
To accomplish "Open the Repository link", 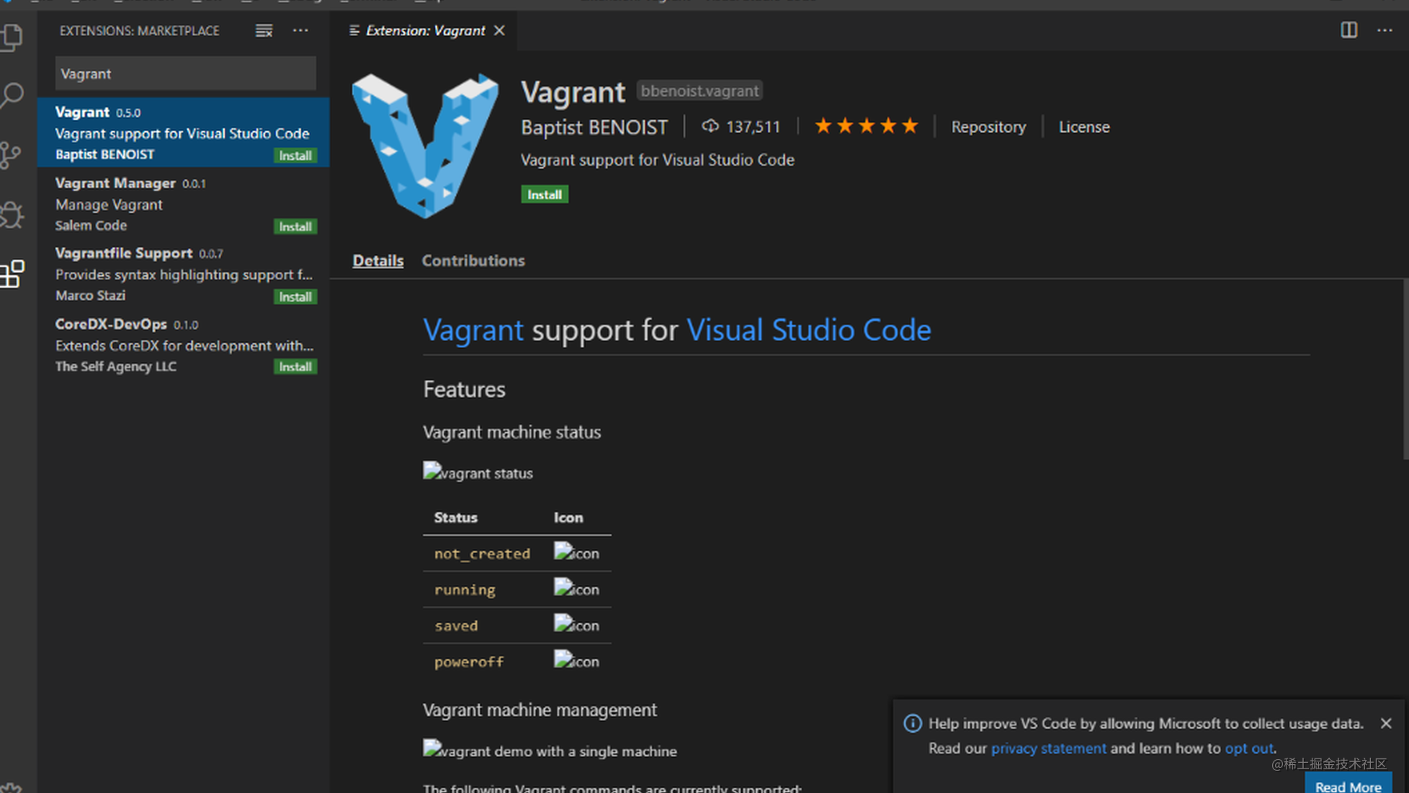I will pyautogui.click(x=988, y=127).
